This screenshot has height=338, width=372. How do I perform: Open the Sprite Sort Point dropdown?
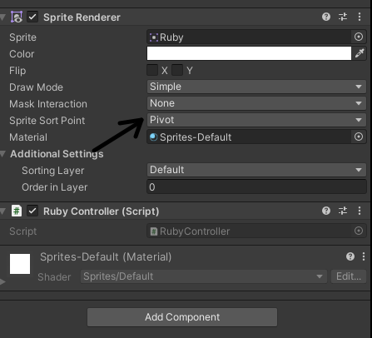(x=256, y=120)
